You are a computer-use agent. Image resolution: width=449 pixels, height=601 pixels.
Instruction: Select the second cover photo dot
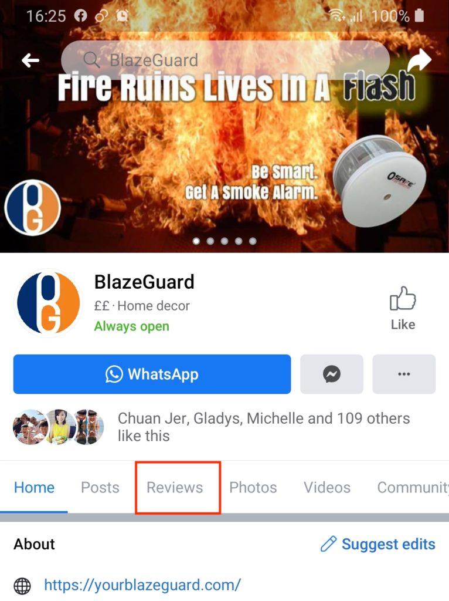[210, 241]
